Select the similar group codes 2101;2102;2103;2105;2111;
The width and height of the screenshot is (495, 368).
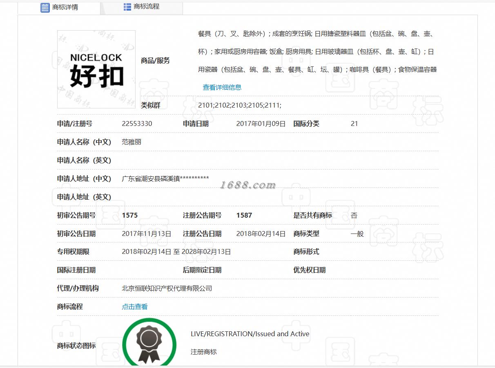[x=240, y=106]
